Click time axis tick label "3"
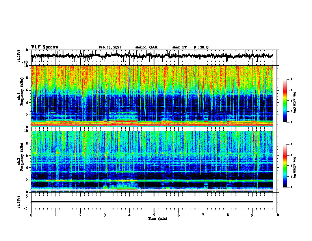The height and width of the screenshot is (241, 312). point(105,215)
